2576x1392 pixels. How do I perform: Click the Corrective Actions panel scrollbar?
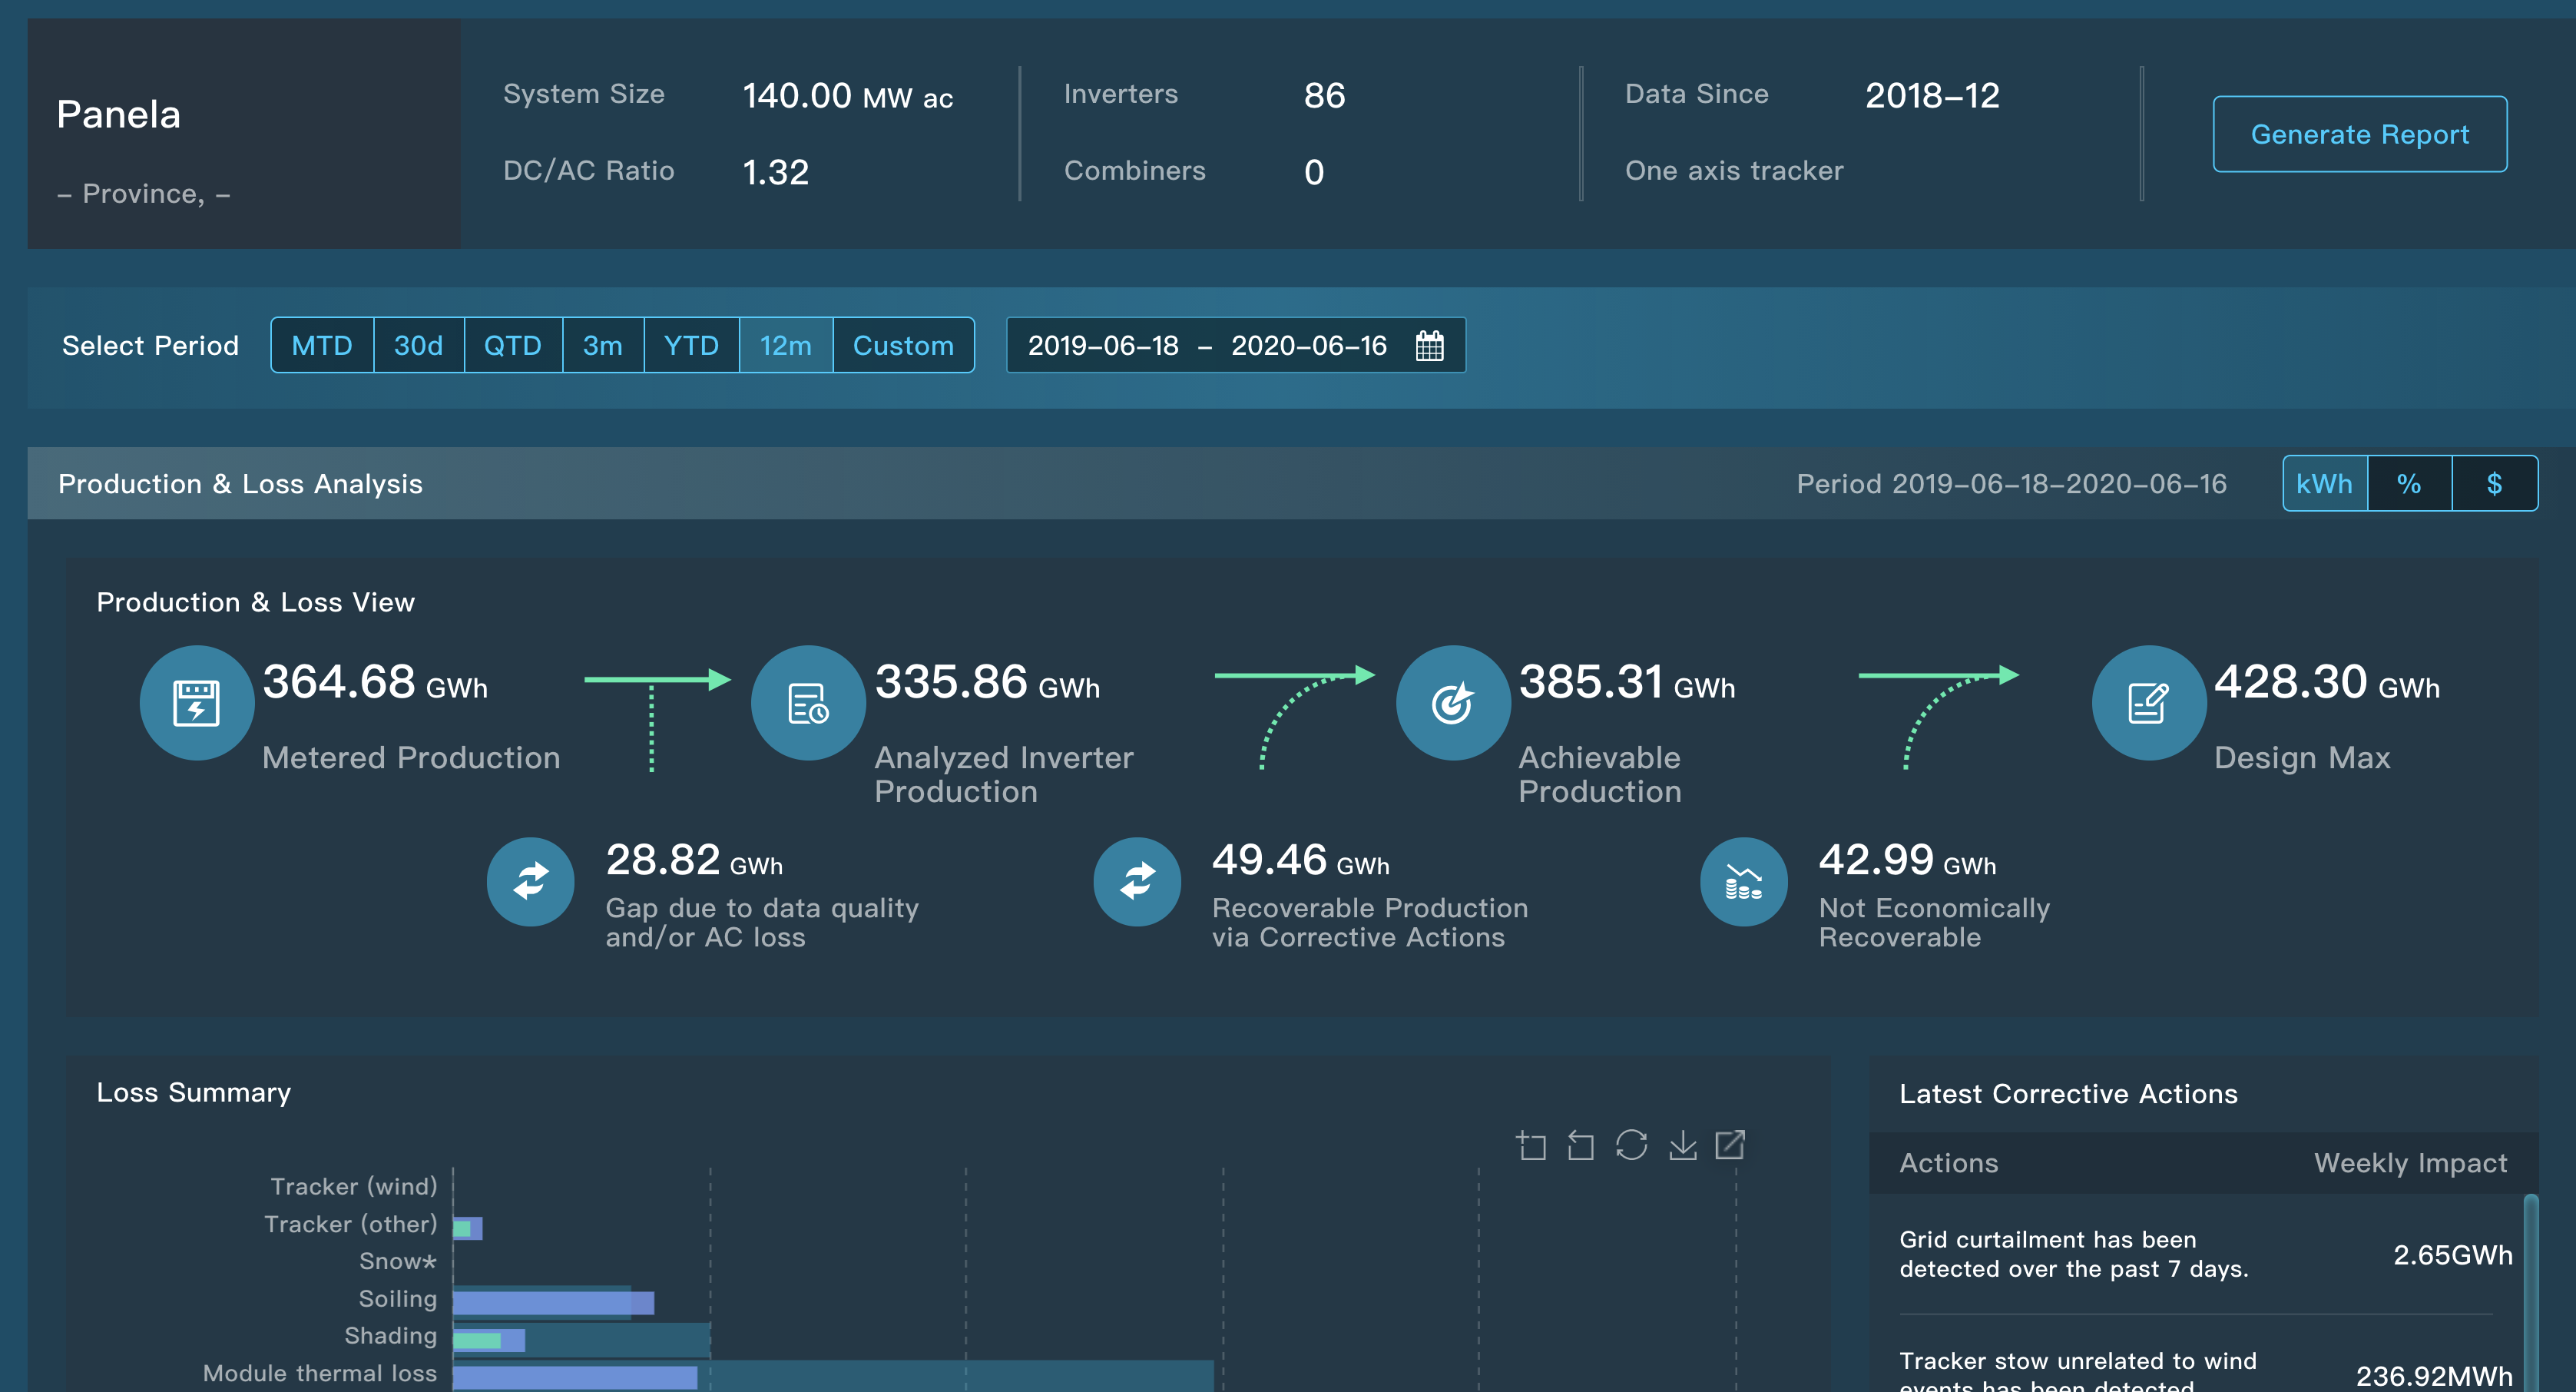pos(2531,1292)
